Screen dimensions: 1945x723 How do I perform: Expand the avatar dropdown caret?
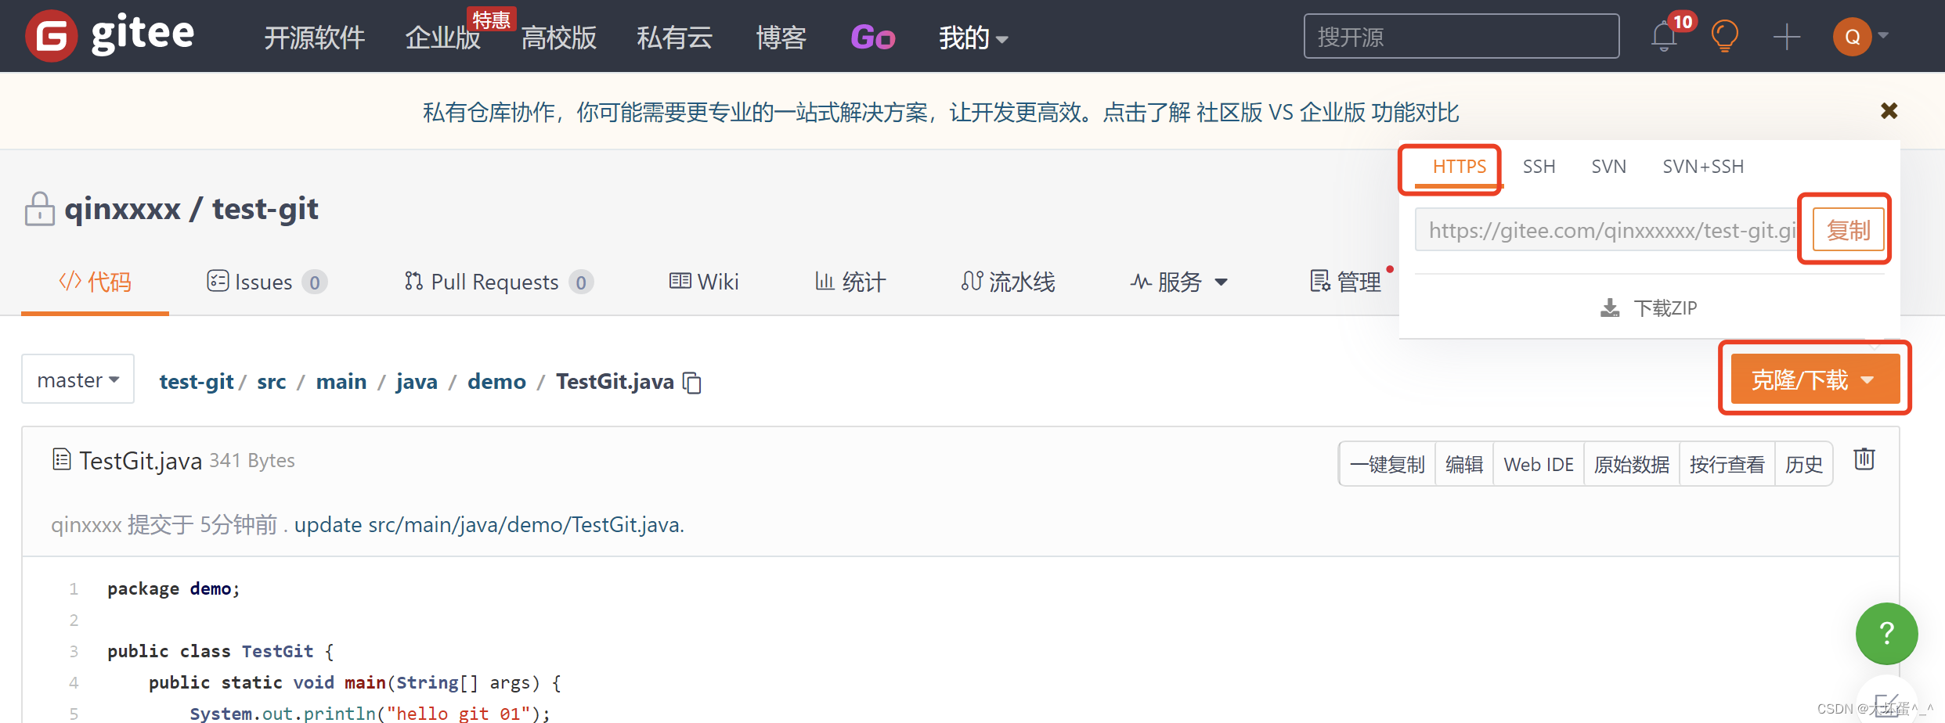tap(1884, 35)
